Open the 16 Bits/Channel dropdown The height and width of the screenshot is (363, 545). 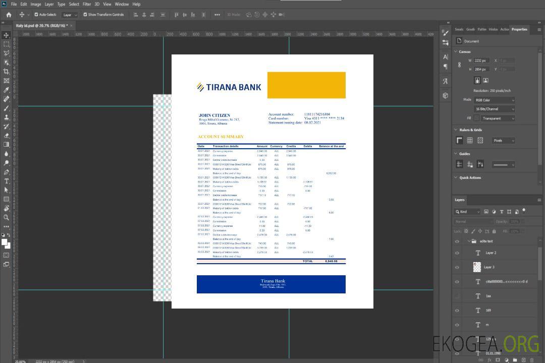pyautogui.click(x=495, y=109)
